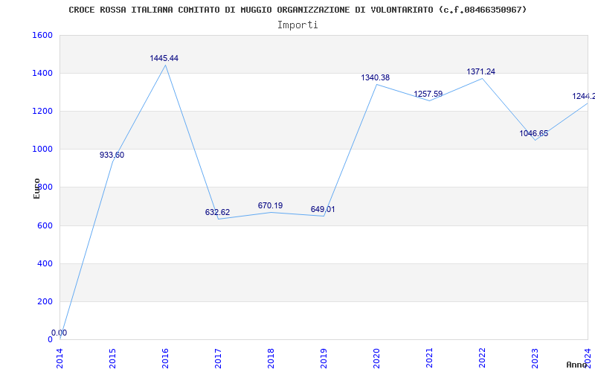Click the y-axis value 1000
Screen dimensions: 595x372
coord(42,150)
